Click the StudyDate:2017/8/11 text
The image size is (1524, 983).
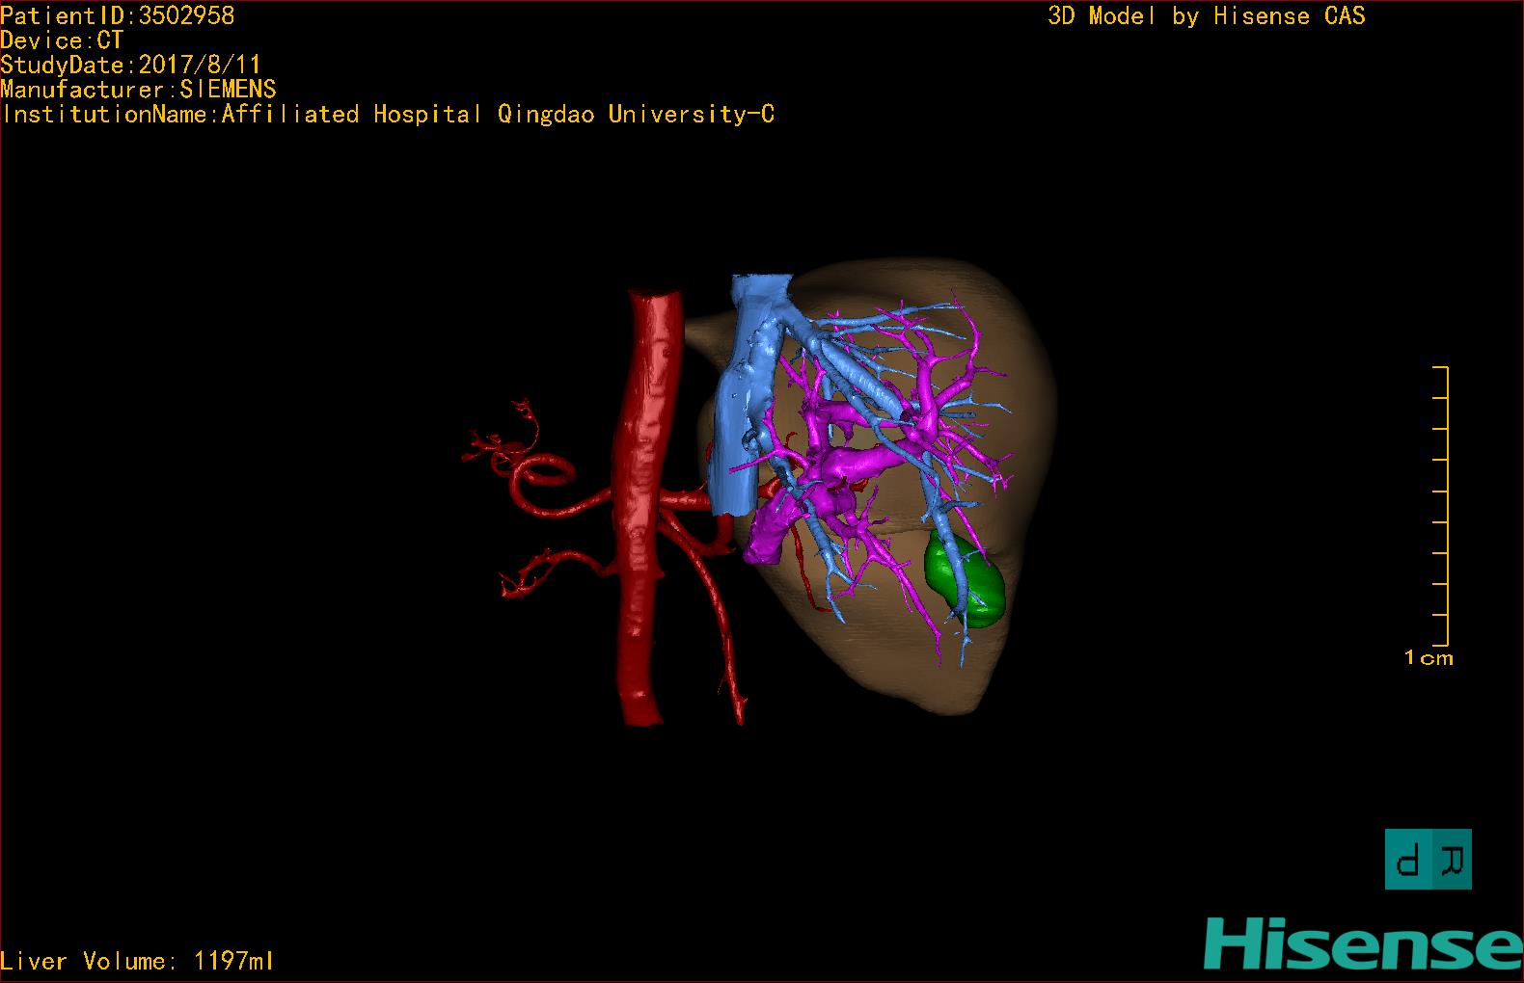(x=130, y=65)
